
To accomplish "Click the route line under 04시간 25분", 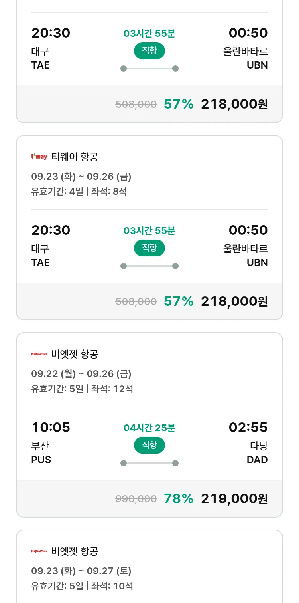I will pyautogui.click(x=149, y=463).
